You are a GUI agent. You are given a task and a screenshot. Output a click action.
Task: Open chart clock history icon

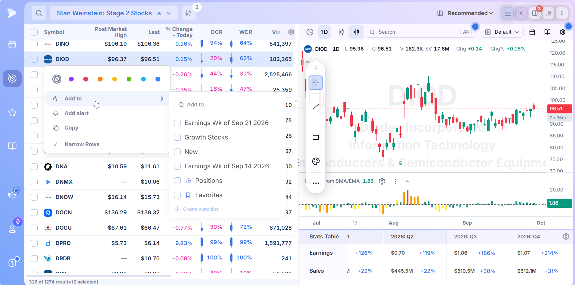click(310, 32)
